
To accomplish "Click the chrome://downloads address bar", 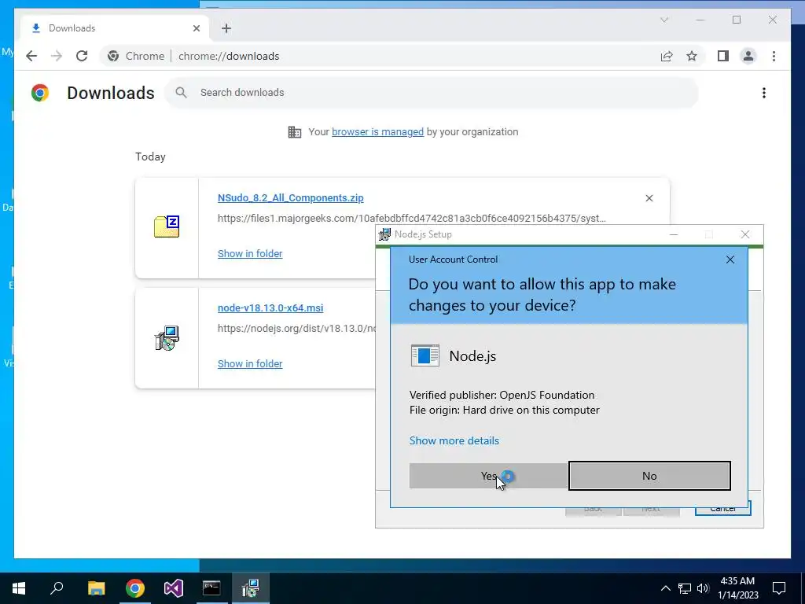I will pos(229,56).
